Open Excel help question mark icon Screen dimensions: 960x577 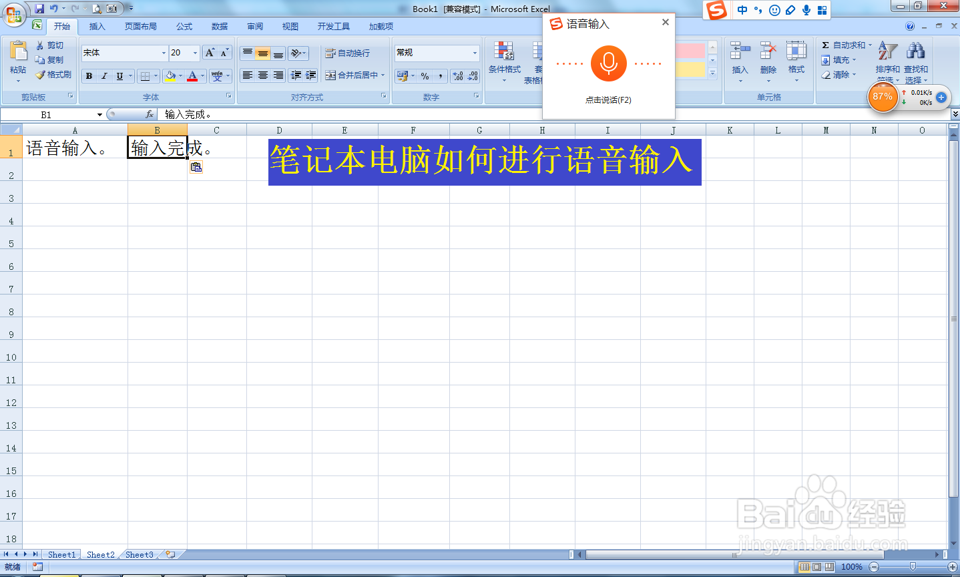tap(910, 27)
